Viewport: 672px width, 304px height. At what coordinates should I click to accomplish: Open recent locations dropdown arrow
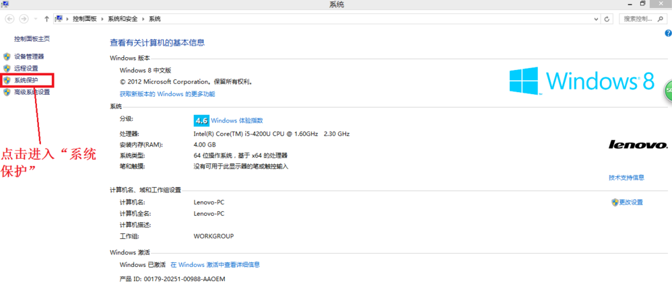pos(36,20)
